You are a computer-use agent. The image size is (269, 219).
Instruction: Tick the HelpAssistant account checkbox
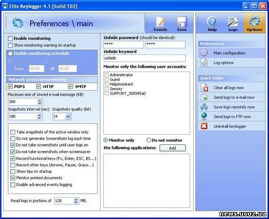click(107, 84)
